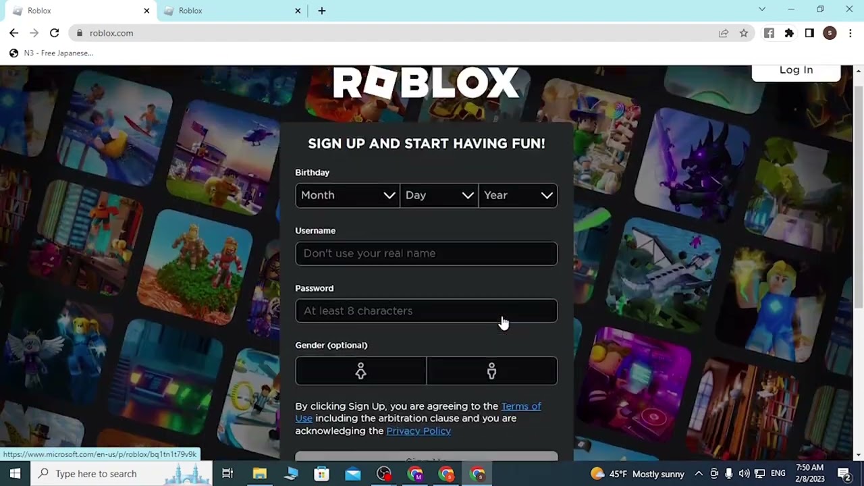Click the weather widget 45°F Mostly sunny
The width and height of the screenshot is (864, 486).
point(637,473)
